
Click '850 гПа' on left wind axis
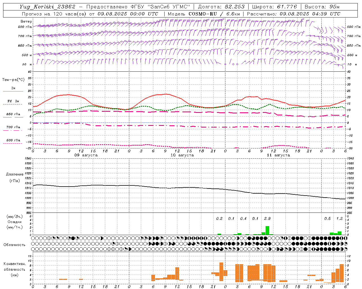pyautogui.click(x=25, y=45)
